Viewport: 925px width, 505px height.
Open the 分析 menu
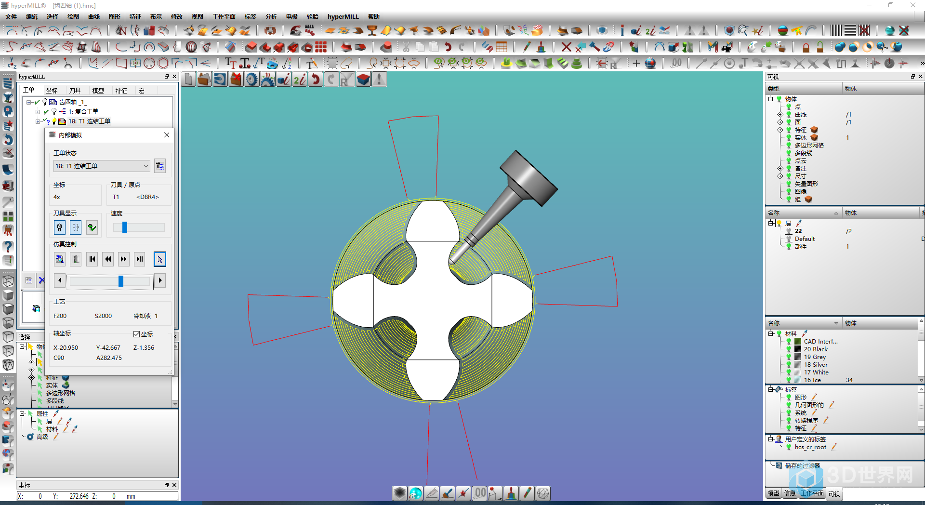click(271, 17)
